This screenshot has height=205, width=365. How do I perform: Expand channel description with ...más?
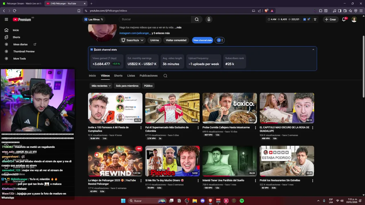(178, 28)
